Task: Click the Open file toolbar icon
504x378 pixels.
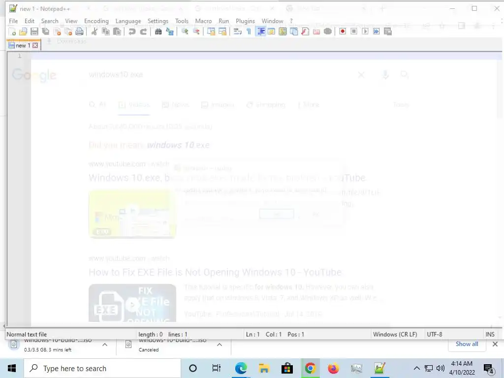Action: [23, 31]
